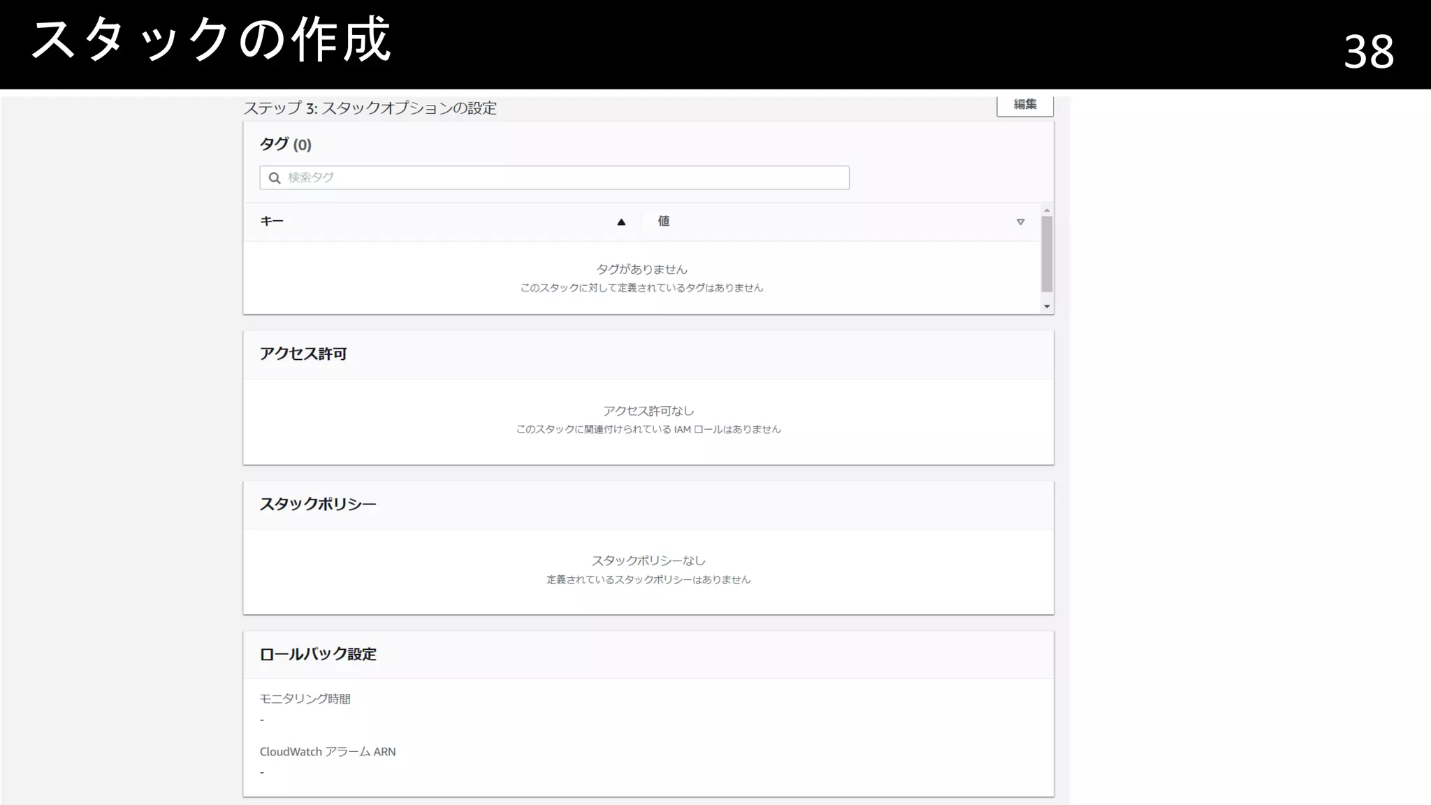Click the キー column header
1431x805 pixels.
[x=272, y=222]
